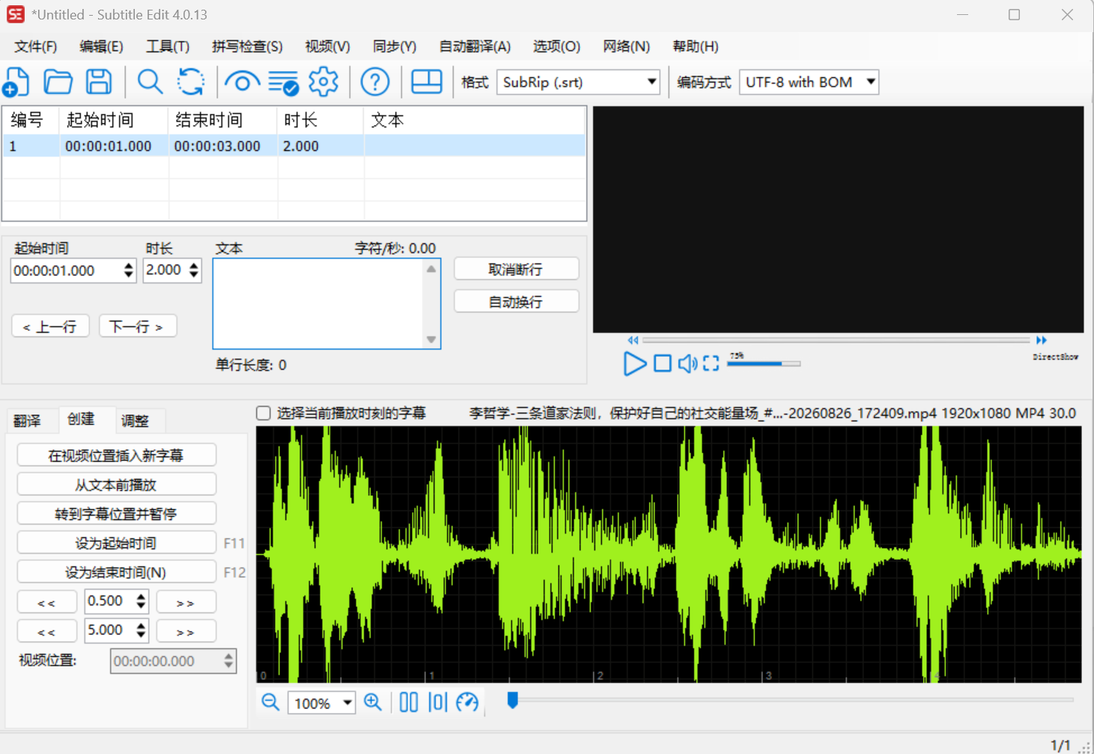Play the video with the play button

635,364
